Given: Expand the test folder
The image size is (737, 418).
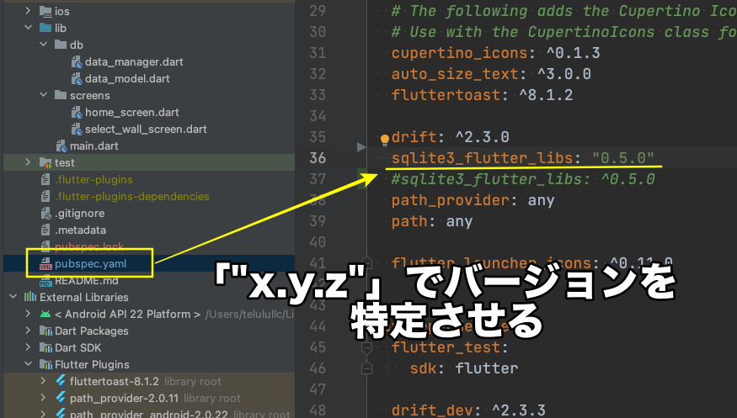Looking at the screenshot, I should [28, 162].
